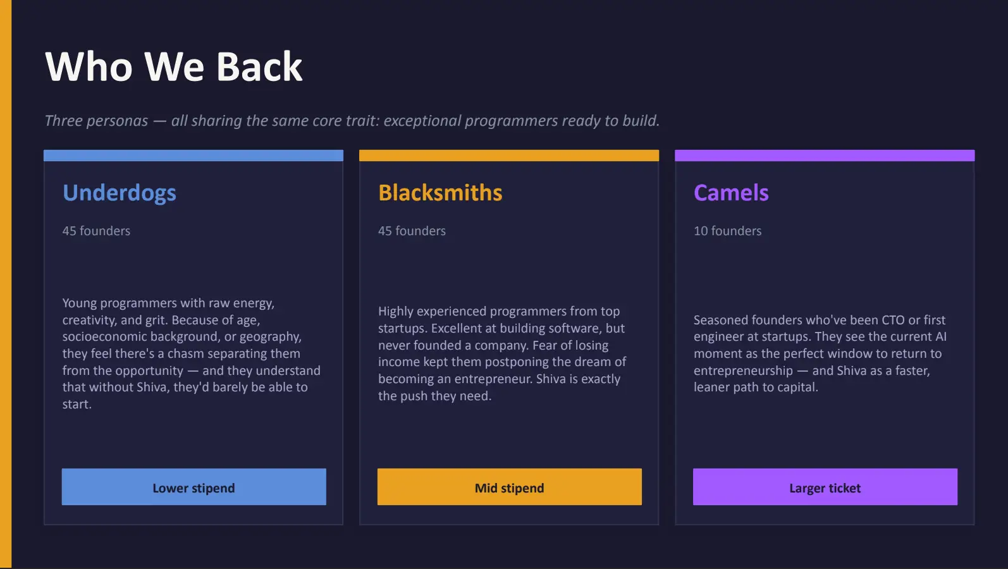Click the Blacksmiths description paragraph
This screenshot has width=1008, height=569.
tap(502, 353)
